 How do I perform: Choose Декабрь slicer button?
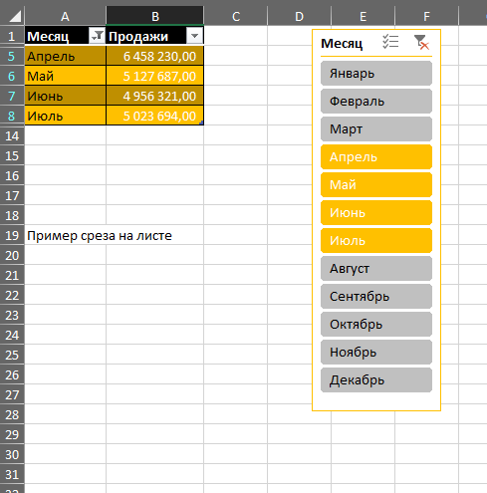[376, 379]
